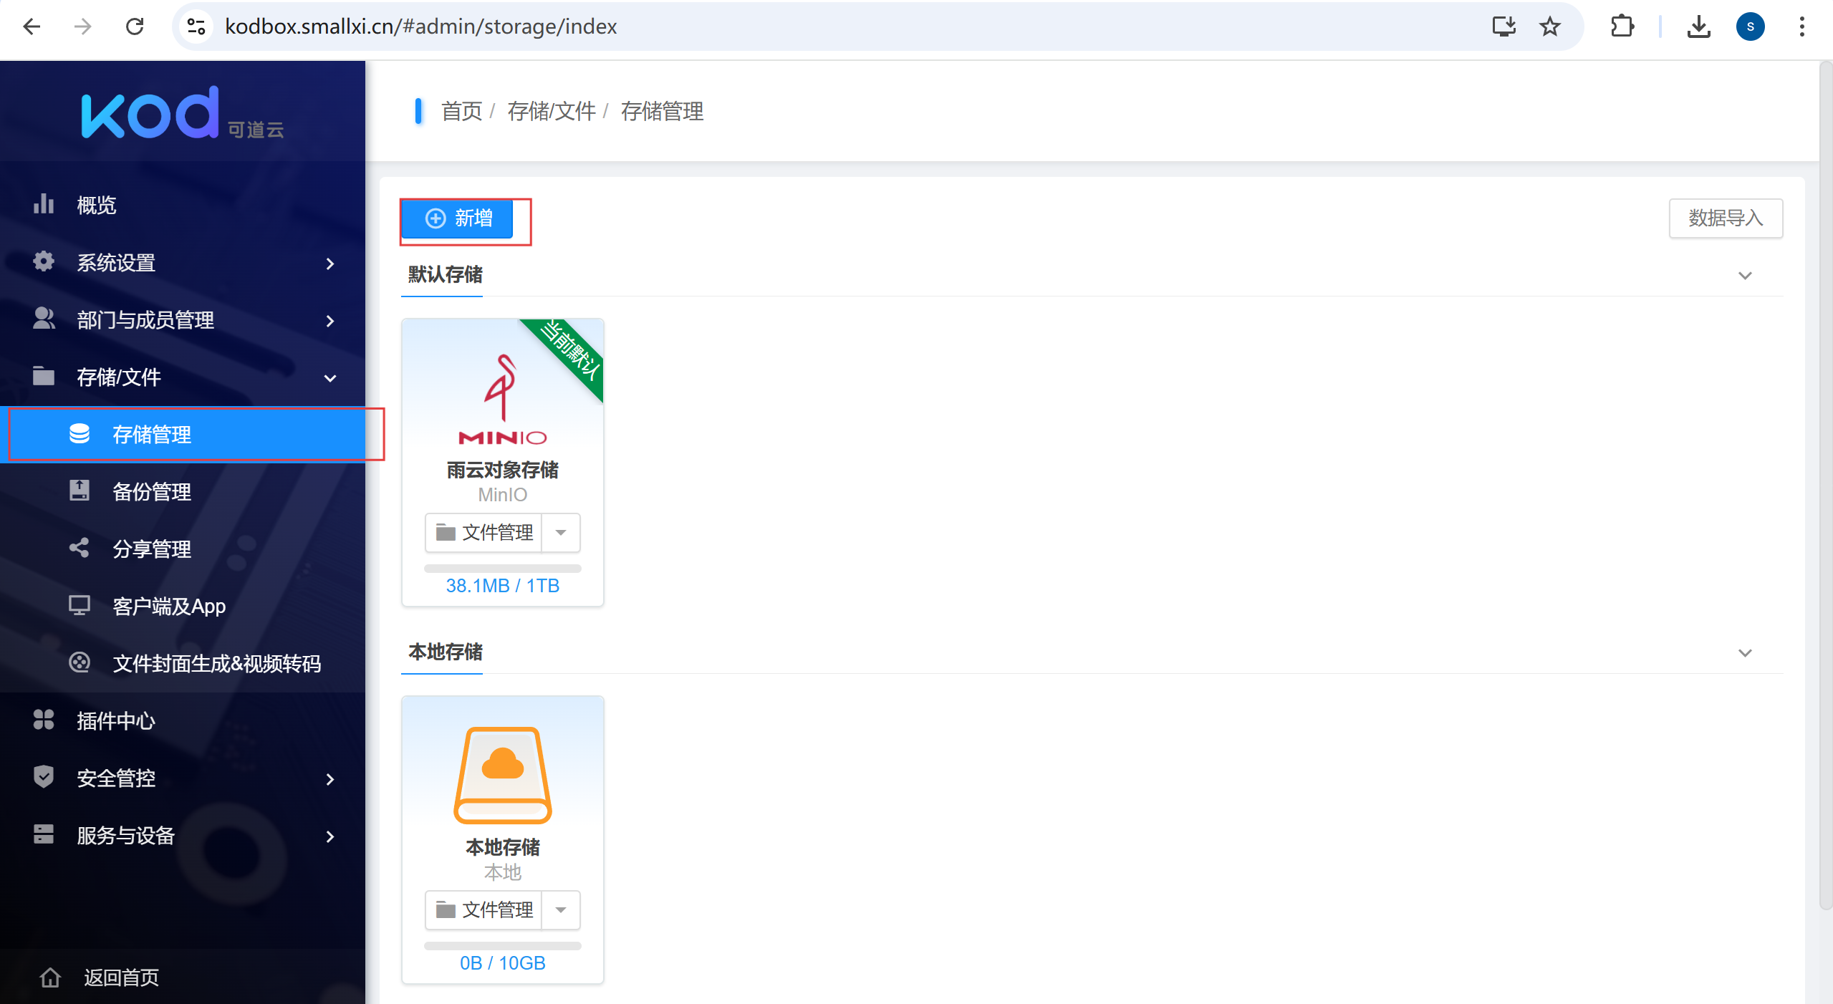Screen dimensions: 1833x1004
Task: Reload the page
Action: (135, 26)
